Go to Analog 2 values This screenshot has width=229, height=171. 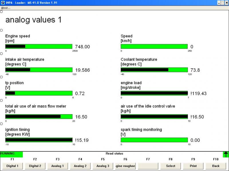tap(80, 166)
